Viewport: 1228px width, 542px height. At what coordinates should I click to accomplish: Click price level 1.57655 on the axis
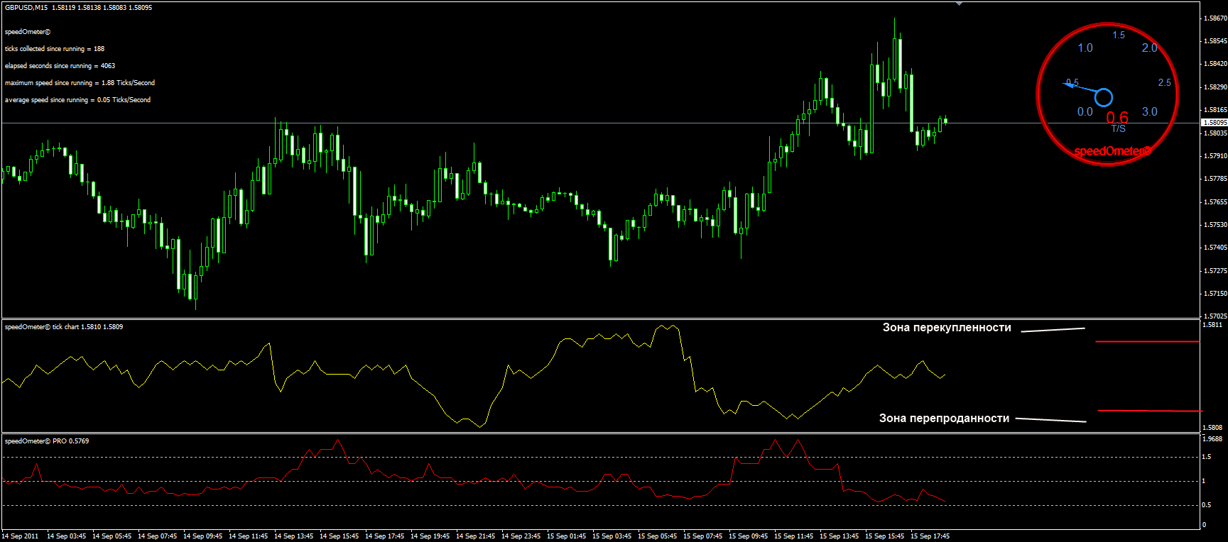click(1216, 202)
